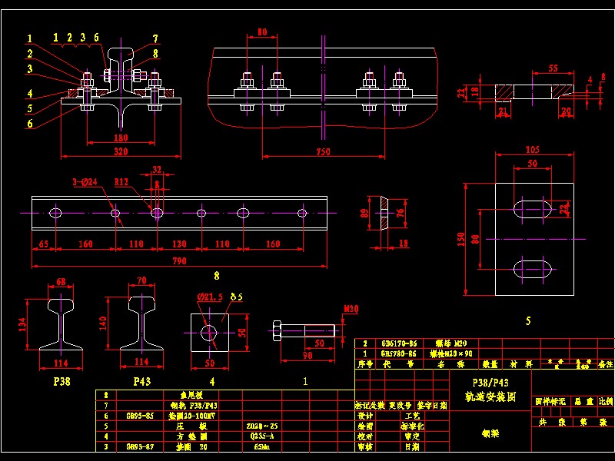Click the GB95-85 entry in parts list
This screenshot has height=461, width=615.
[140, 415]
